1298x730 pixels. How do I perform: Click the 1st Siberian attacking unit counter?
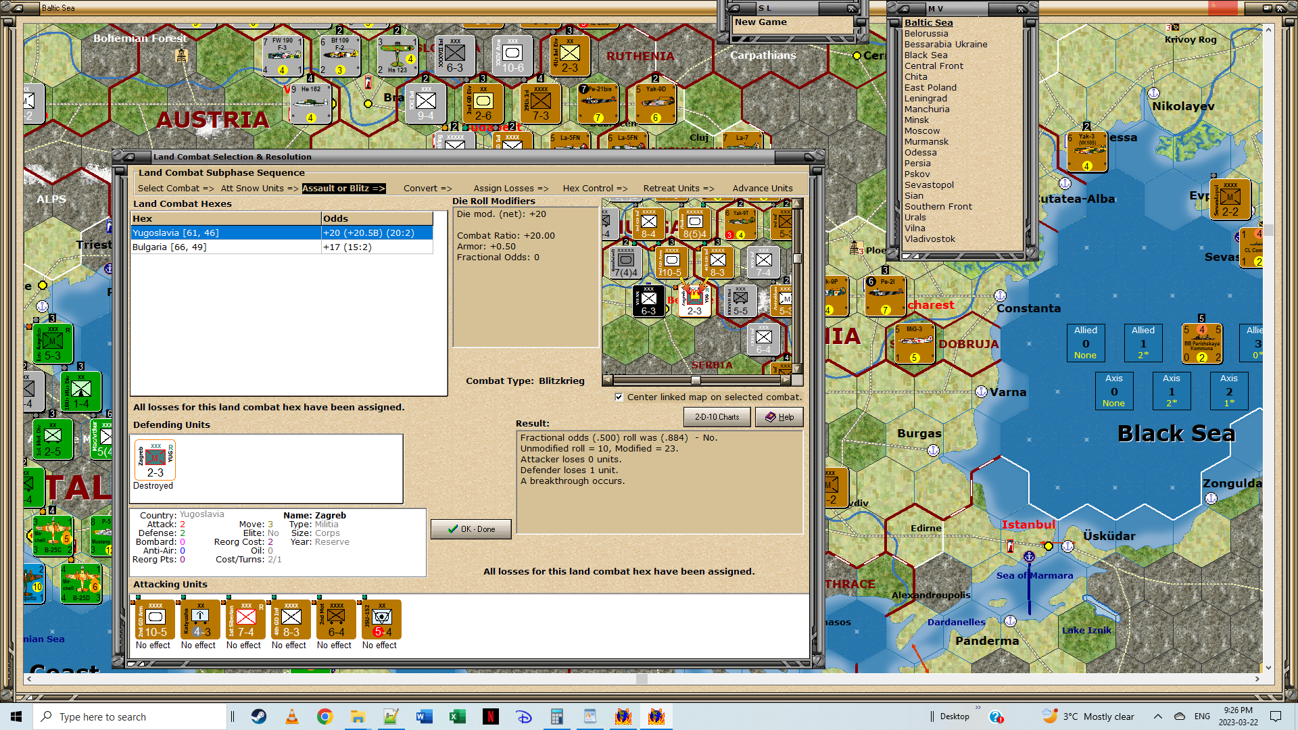pyautogui.click(x=245, y=619)
